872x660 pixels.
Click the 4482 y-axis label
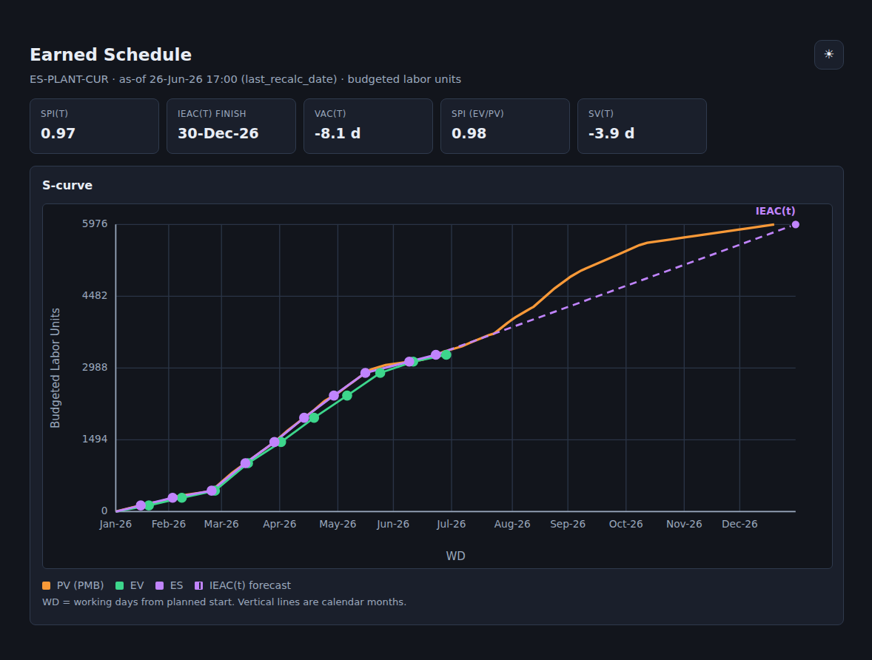tap(95, 295)
